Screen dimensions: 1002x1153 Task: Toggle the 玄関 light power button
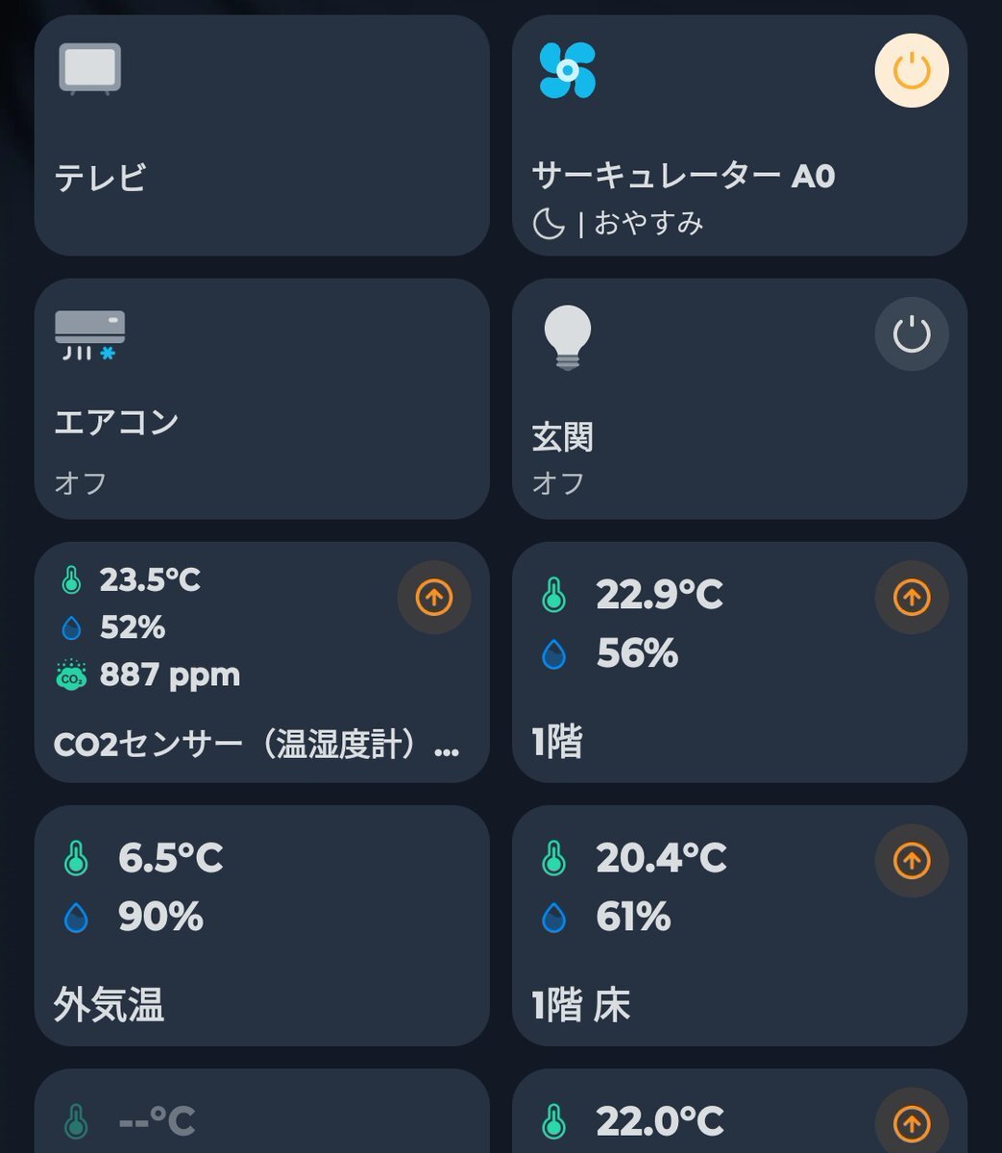click(912, 334)
